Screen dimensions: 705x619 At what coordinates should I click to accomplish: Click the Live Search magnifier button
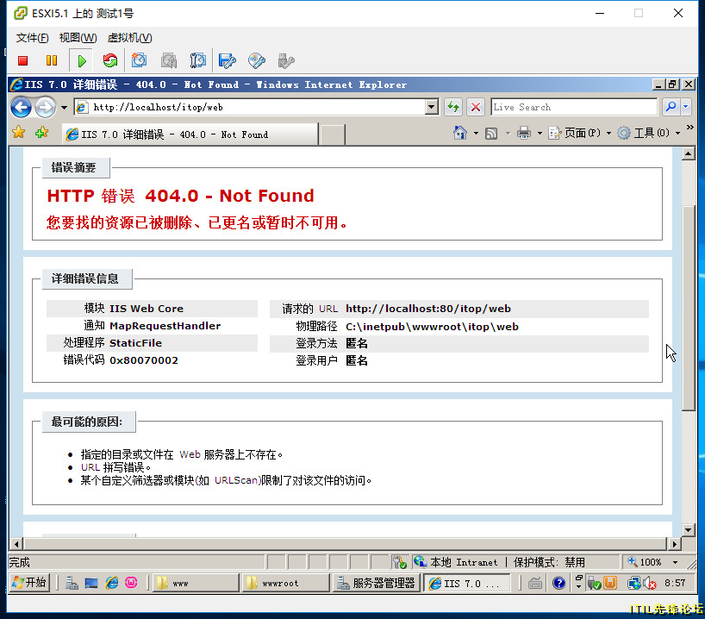point(671,107)
